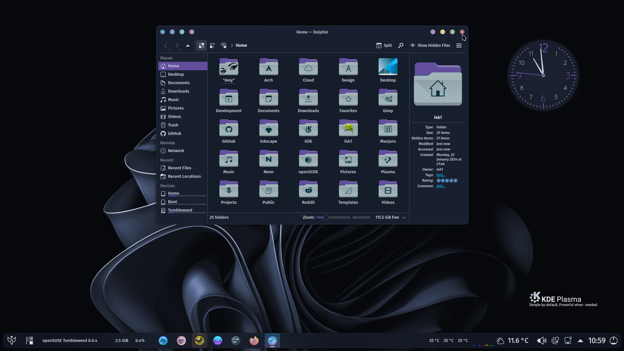Open the Development folder
This screenshot has height=351, width=624.
(x=228, y=101)
